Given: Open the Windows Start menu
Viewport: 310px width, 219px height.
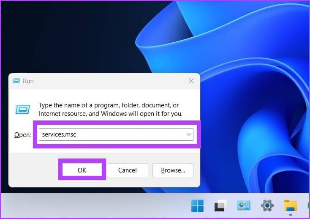Looking at the screenshot, I should [198, 205].
